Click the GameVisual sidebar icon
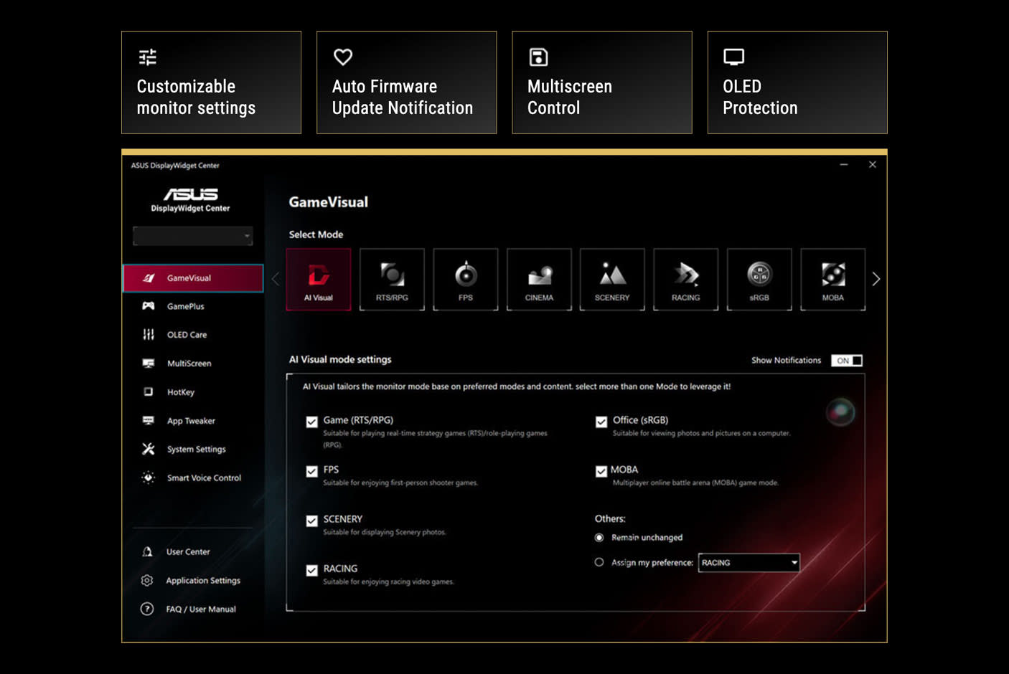1009x674 pixels. (x=149, y=278)
